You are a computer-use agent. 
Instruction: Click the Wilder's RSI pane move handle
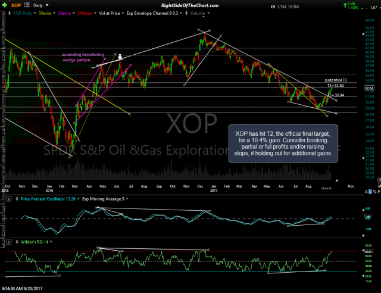17,242
